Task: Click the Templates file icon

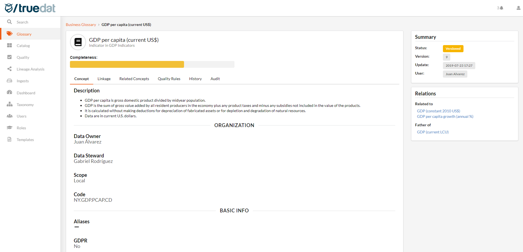Action: coord(9,139)
